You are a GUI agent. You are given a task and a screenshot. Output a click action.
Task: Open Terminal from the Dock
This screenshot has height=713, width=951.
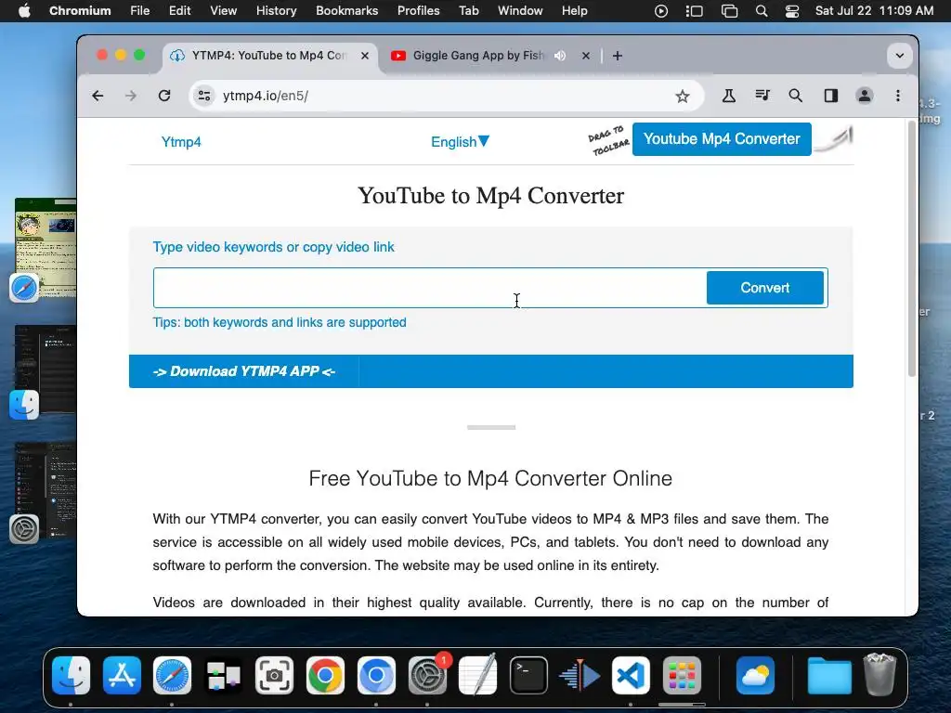[528, 676]
